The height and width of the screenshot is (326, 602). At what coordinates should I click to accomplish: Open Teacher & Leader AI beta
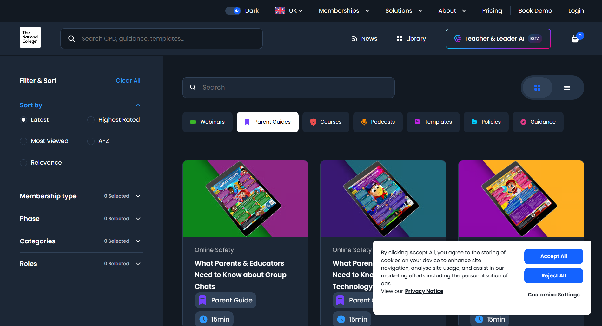(x=498, y=39)
